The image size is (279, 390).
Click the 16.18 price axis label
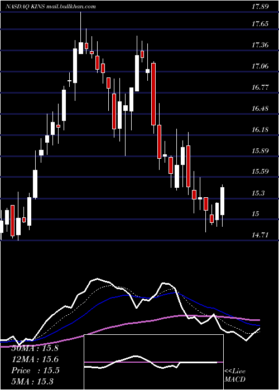260,130
